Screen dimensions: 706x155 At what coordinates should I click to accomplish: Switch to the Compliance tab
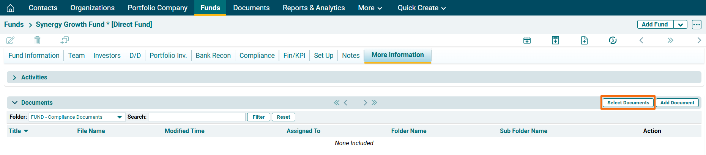click(x=257, y=56)
